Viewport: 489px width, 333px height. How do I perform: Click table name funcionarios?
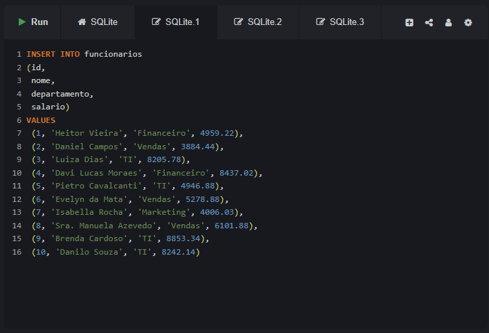point(113,54)
